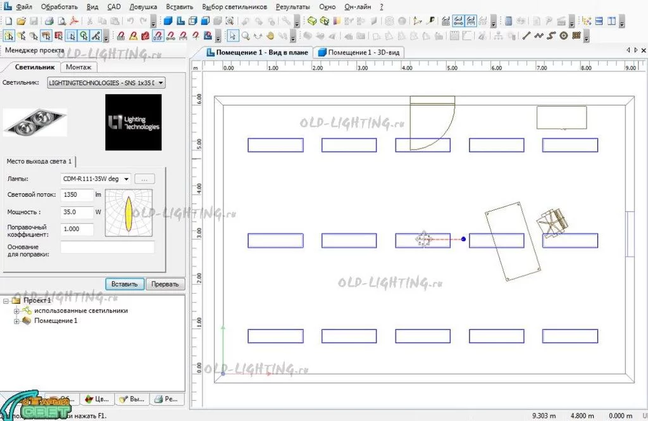This screenshot has width=648, height=421.
Task: Click the Световой поток input field
Action: (77, 195)
